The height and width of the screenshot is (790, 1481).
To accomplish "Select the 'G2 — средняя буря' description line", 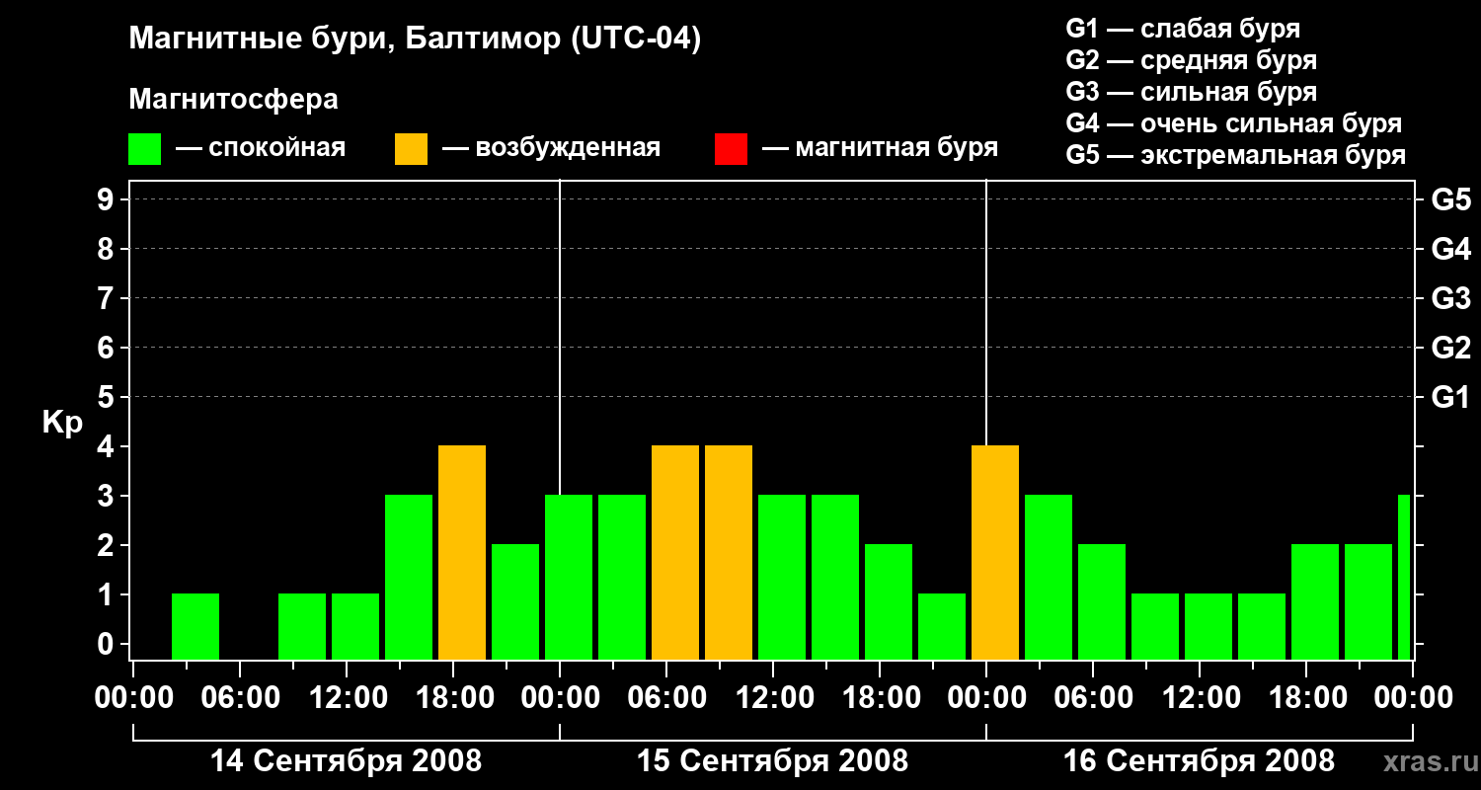I will [1191, 60].
